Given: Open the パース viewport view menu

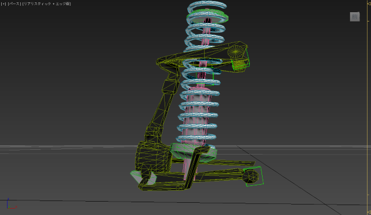Looking at the screenshot, I should [x=14, y=4].
